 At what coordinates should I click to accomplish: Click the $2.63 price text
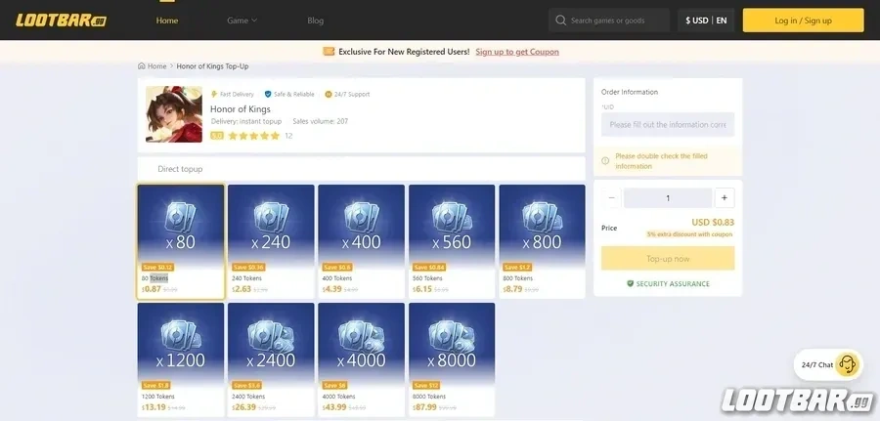coord(242,289)
